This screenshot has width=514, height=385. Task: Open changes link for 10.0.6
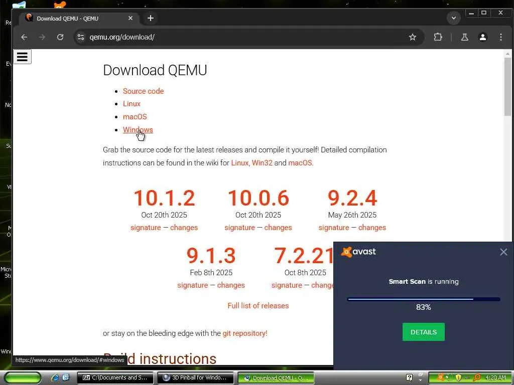coord(278,228)
